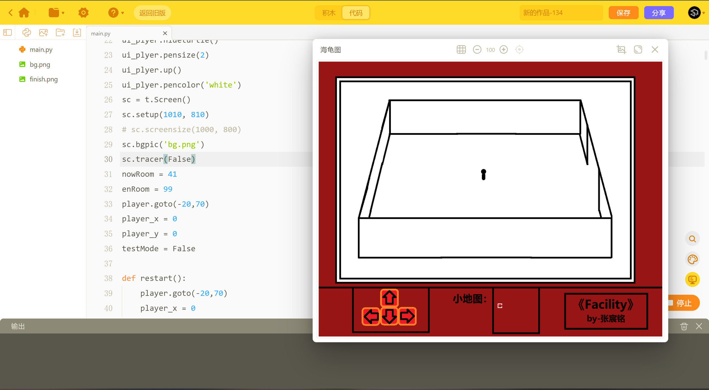Image resolution: width=709 pixels, height=390 pixels.
Task: Open the help question mark menu
Action: [x=116, y=13]
